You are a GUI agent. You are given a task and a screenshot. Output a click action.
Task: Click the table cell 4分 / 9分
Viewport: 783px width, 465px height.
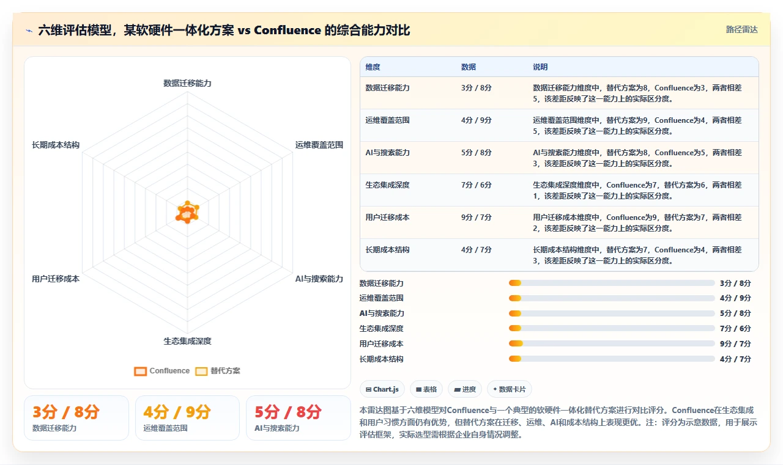tap(477, 120)
